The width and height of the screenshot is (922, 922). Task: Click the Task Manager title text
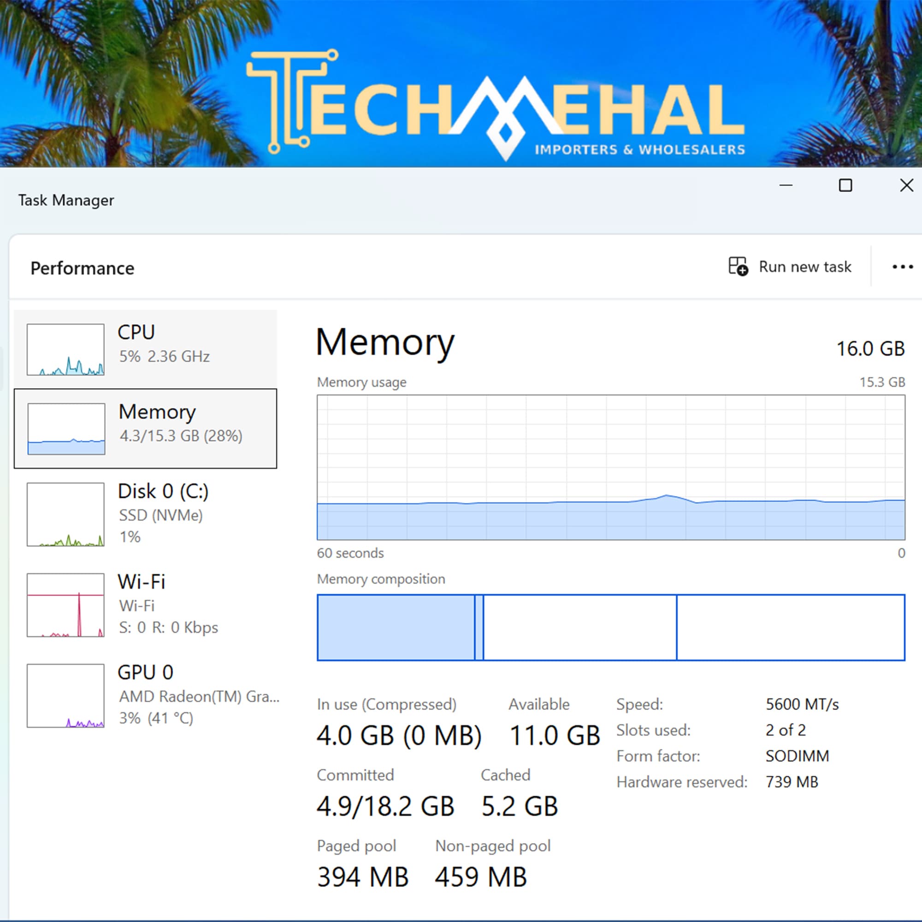pos(66,201)
